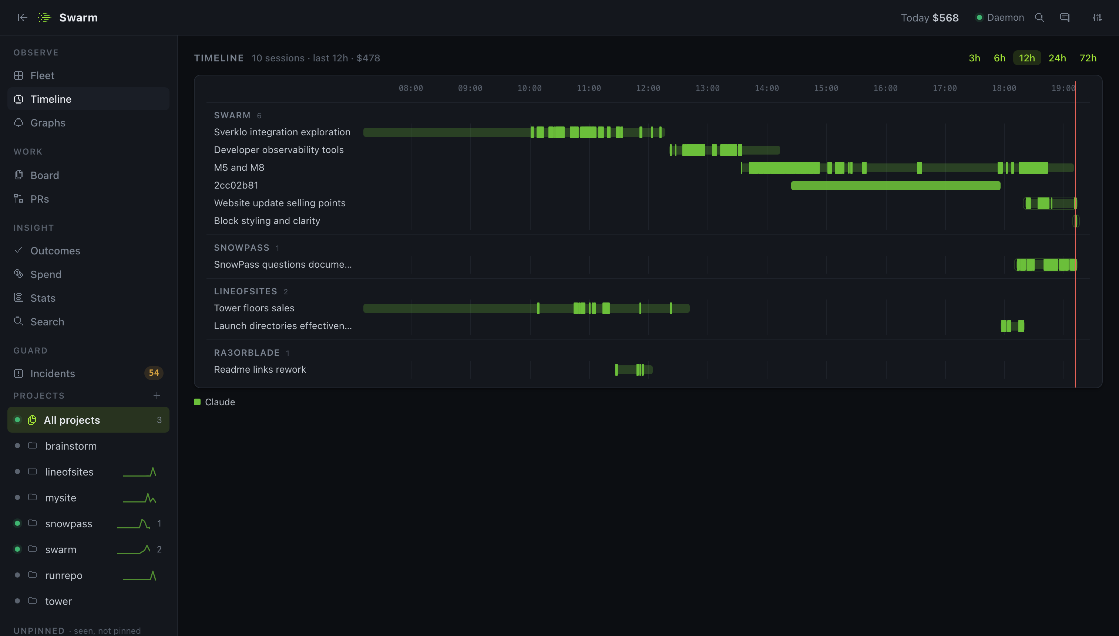
Task: Click the Block styling and clarity bar
Action: point(1076,221)
